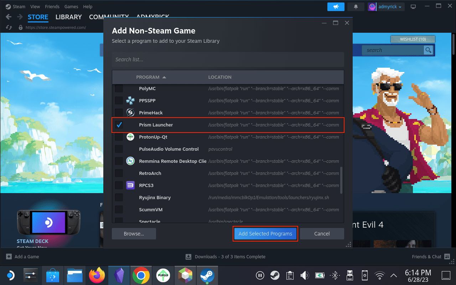Check the PPSSPP checkbox
Image resolution: width=456 pixels, height=285 pixels.
[x=119, y=100]
